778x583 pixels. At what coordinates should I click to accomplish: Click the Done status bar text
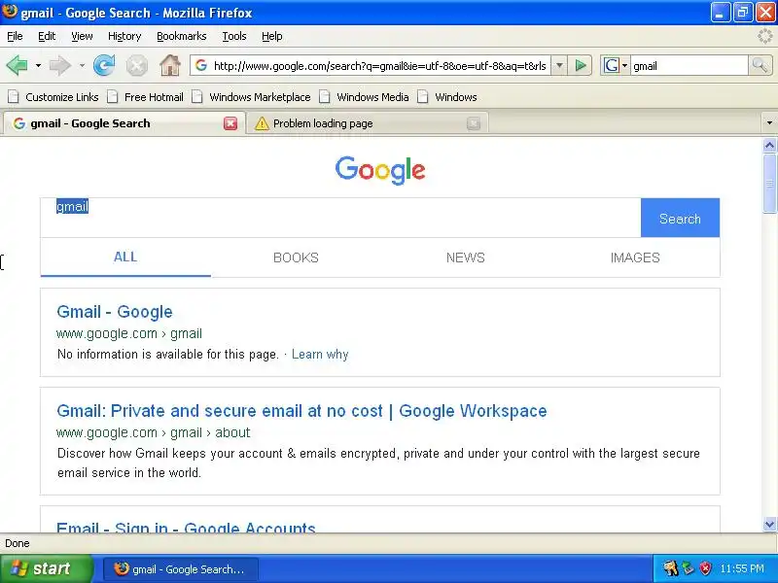click(x=18, y=543)
